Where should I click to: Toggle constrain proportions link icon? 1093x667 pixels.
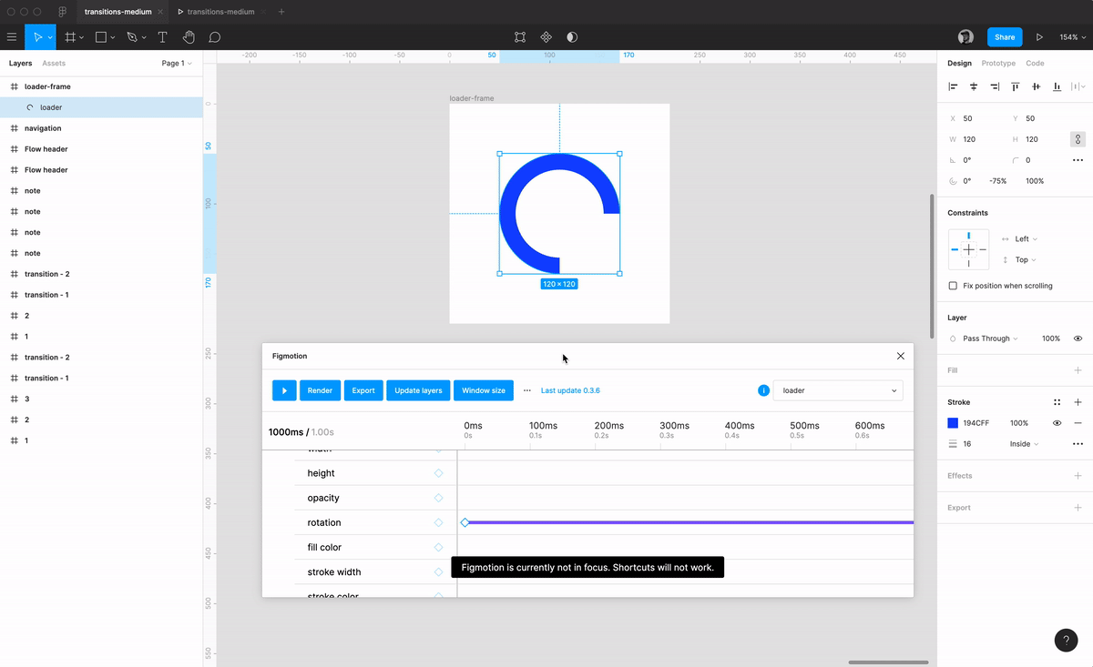pyautogui.click(x=1078, y=139)
